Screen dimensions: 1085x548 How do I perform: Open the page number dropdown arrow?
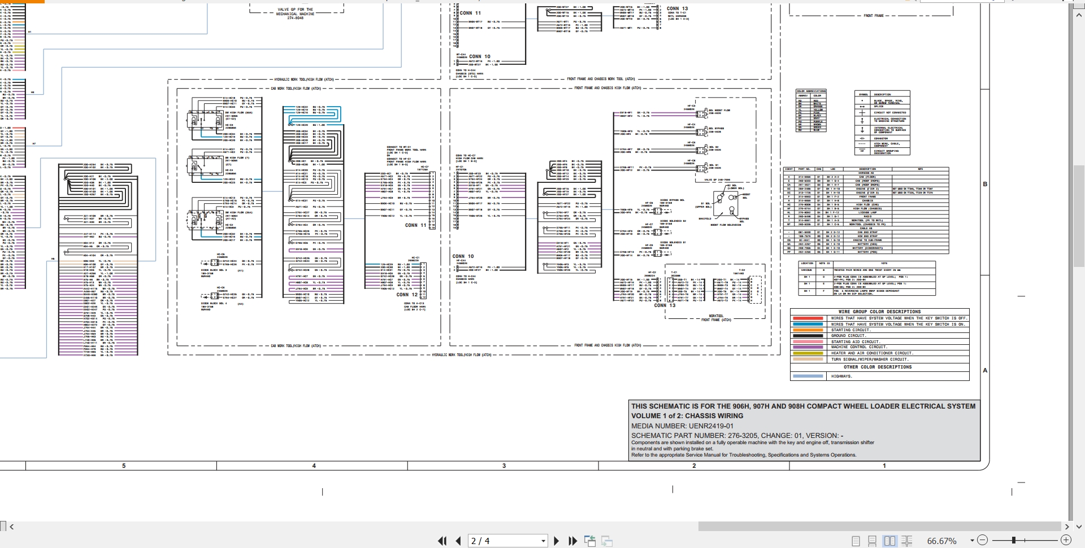(x=543, y=541)
